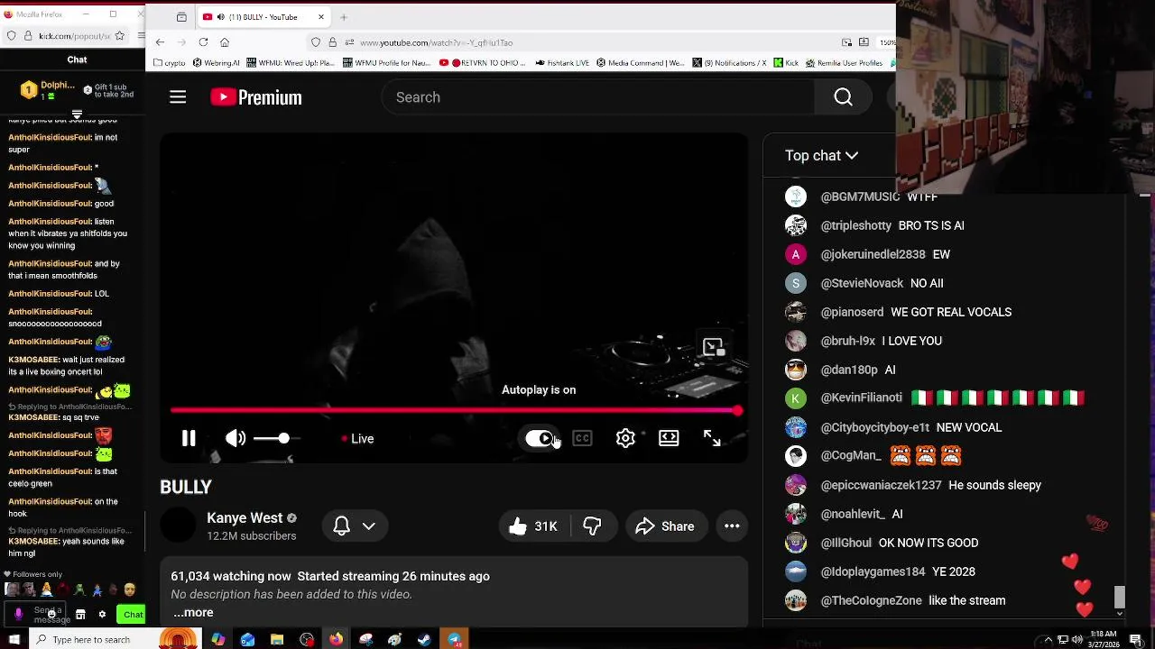Open the Kick bookmark
The image size is (1155, 649).
(x=785, y=63)
